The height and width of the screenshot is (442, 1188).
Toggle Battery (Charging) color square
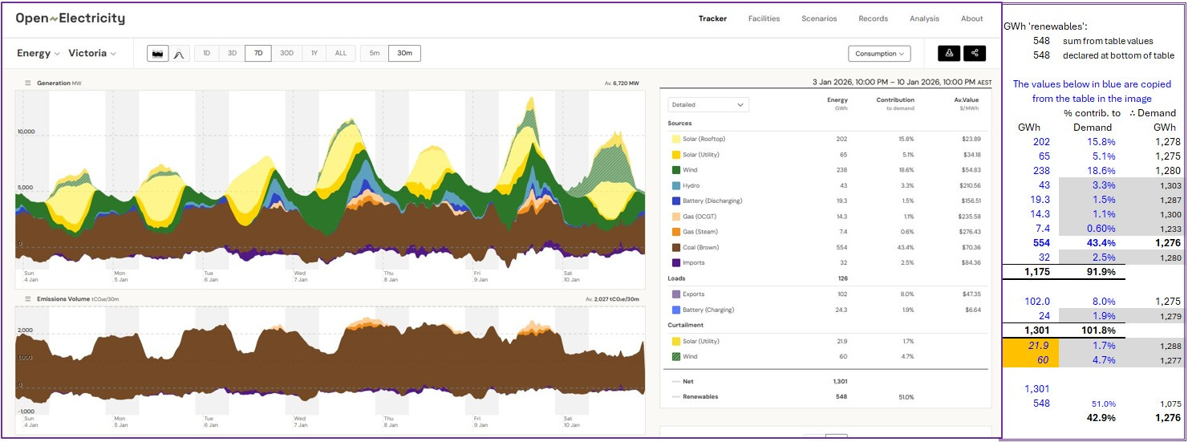click(675, 310)
